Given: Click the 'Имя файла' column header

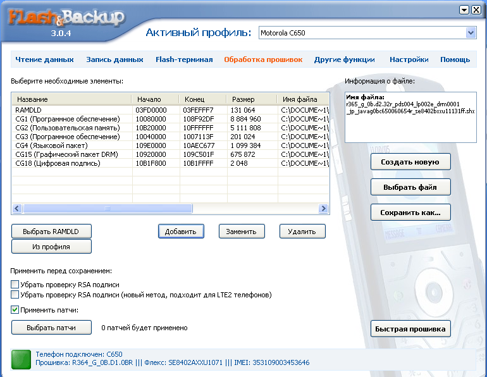Looking at the screenshot, I should tap(303, 99).
